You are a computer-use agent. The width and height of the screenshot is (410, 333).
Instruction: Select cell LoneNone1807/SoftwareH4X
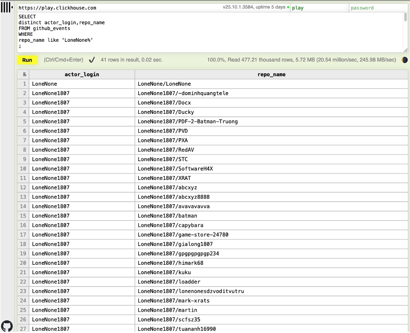[x=271, y=168]
